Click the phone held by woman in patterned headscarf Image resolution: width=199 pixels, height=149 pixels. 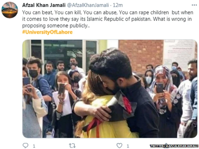click(160, 88)
